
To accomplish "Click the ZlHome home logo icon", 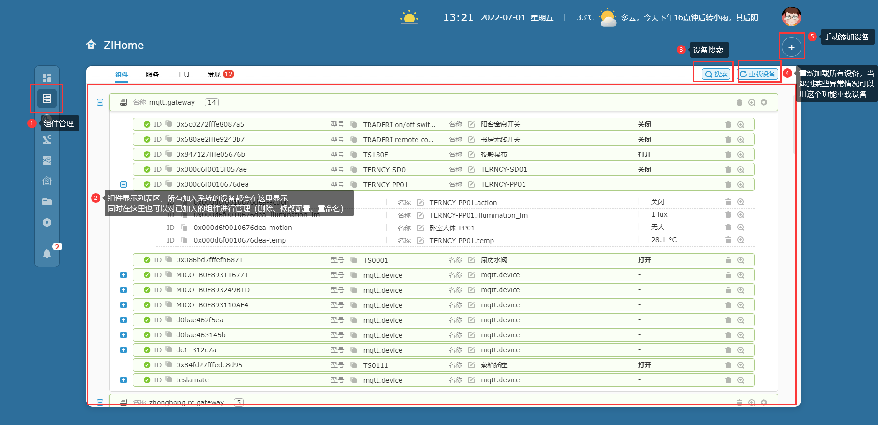I will coord(91,45).
